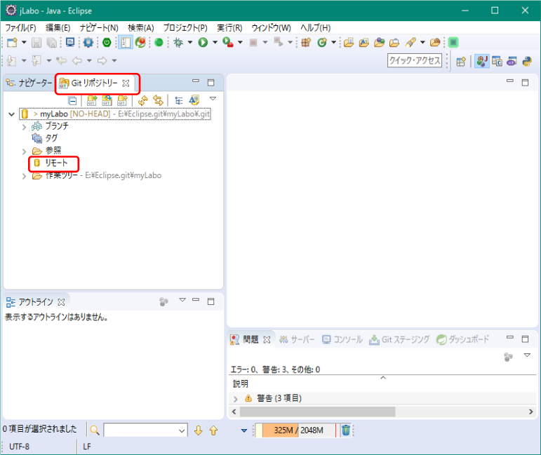Viewport: 541px width, 455px height.
Task: Click Add existing local Git repository icon
Action: click(92, 101)
